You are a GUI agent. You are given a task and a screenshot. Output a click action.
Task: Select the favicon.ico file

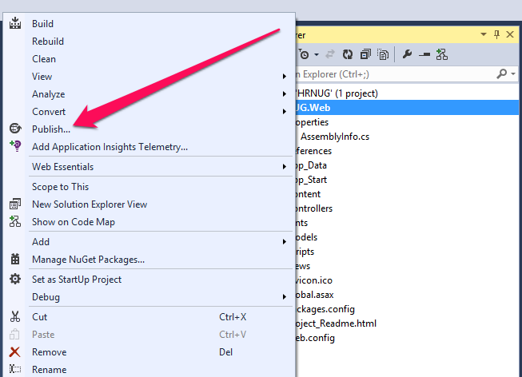(314, 280)
